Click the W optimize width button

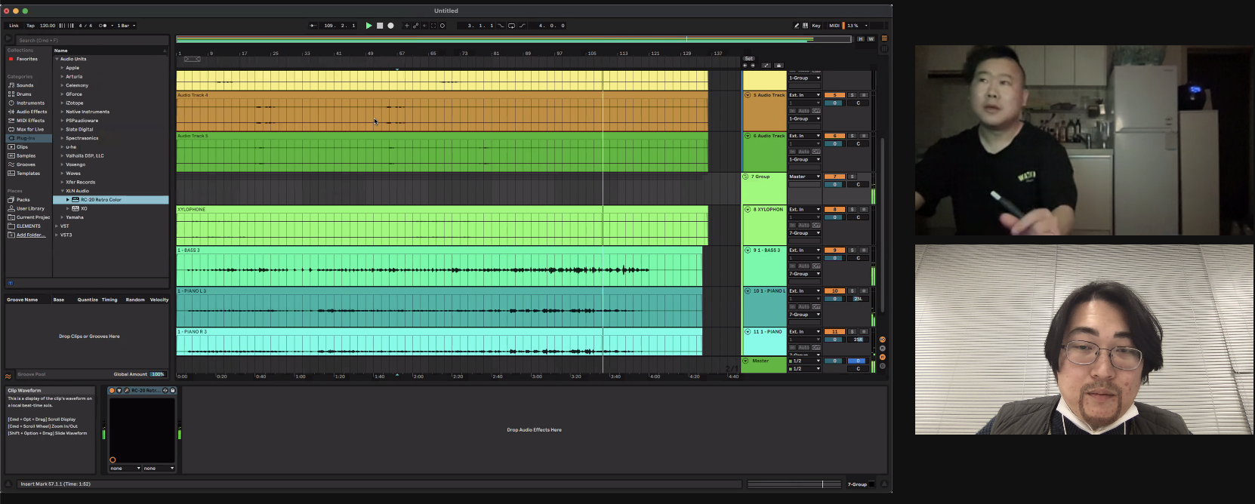[x=871, y=38]
